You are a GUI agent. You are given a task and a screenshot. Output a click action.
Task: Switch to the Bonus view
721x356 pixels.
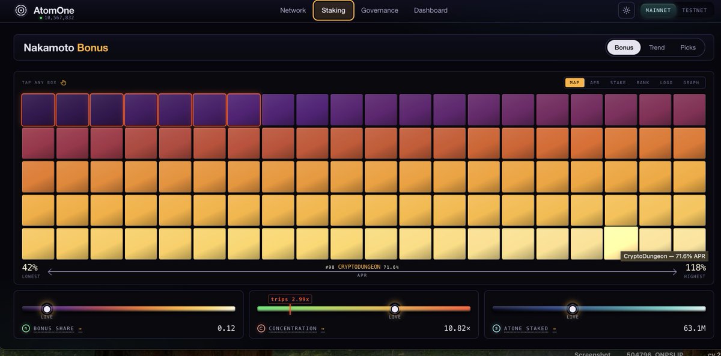[x=624, y=48]
